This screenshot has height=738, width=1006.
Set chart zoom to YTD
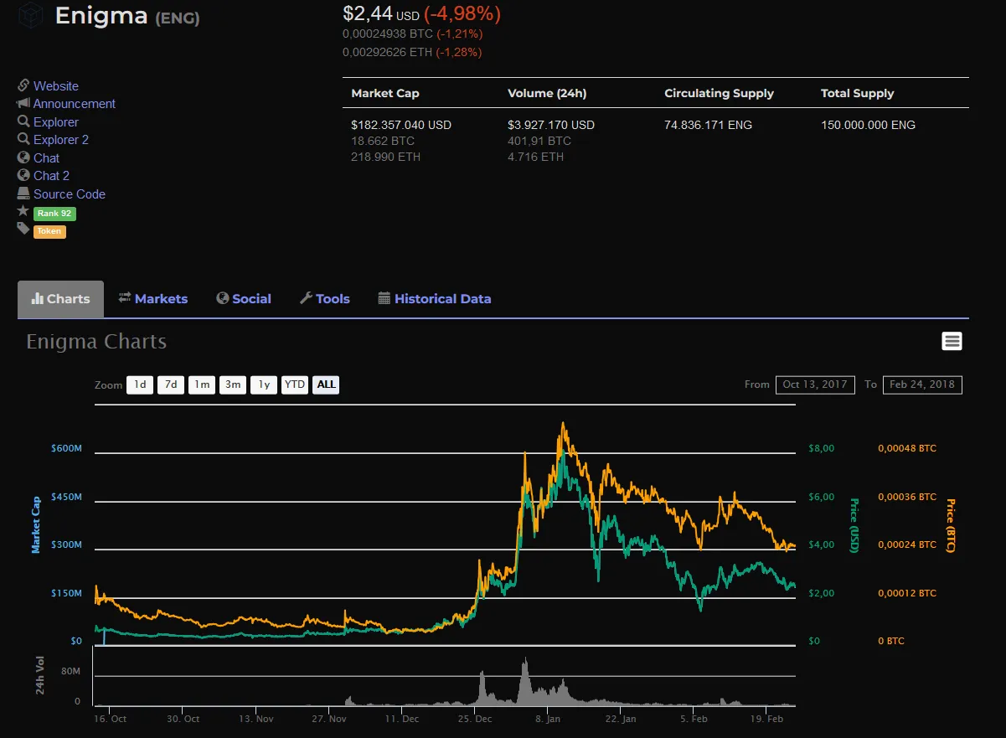295,384
